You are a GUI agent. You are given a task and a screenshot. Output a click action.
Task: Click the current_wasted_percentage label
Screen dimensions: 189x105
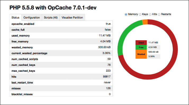click(x=29, y=53)
